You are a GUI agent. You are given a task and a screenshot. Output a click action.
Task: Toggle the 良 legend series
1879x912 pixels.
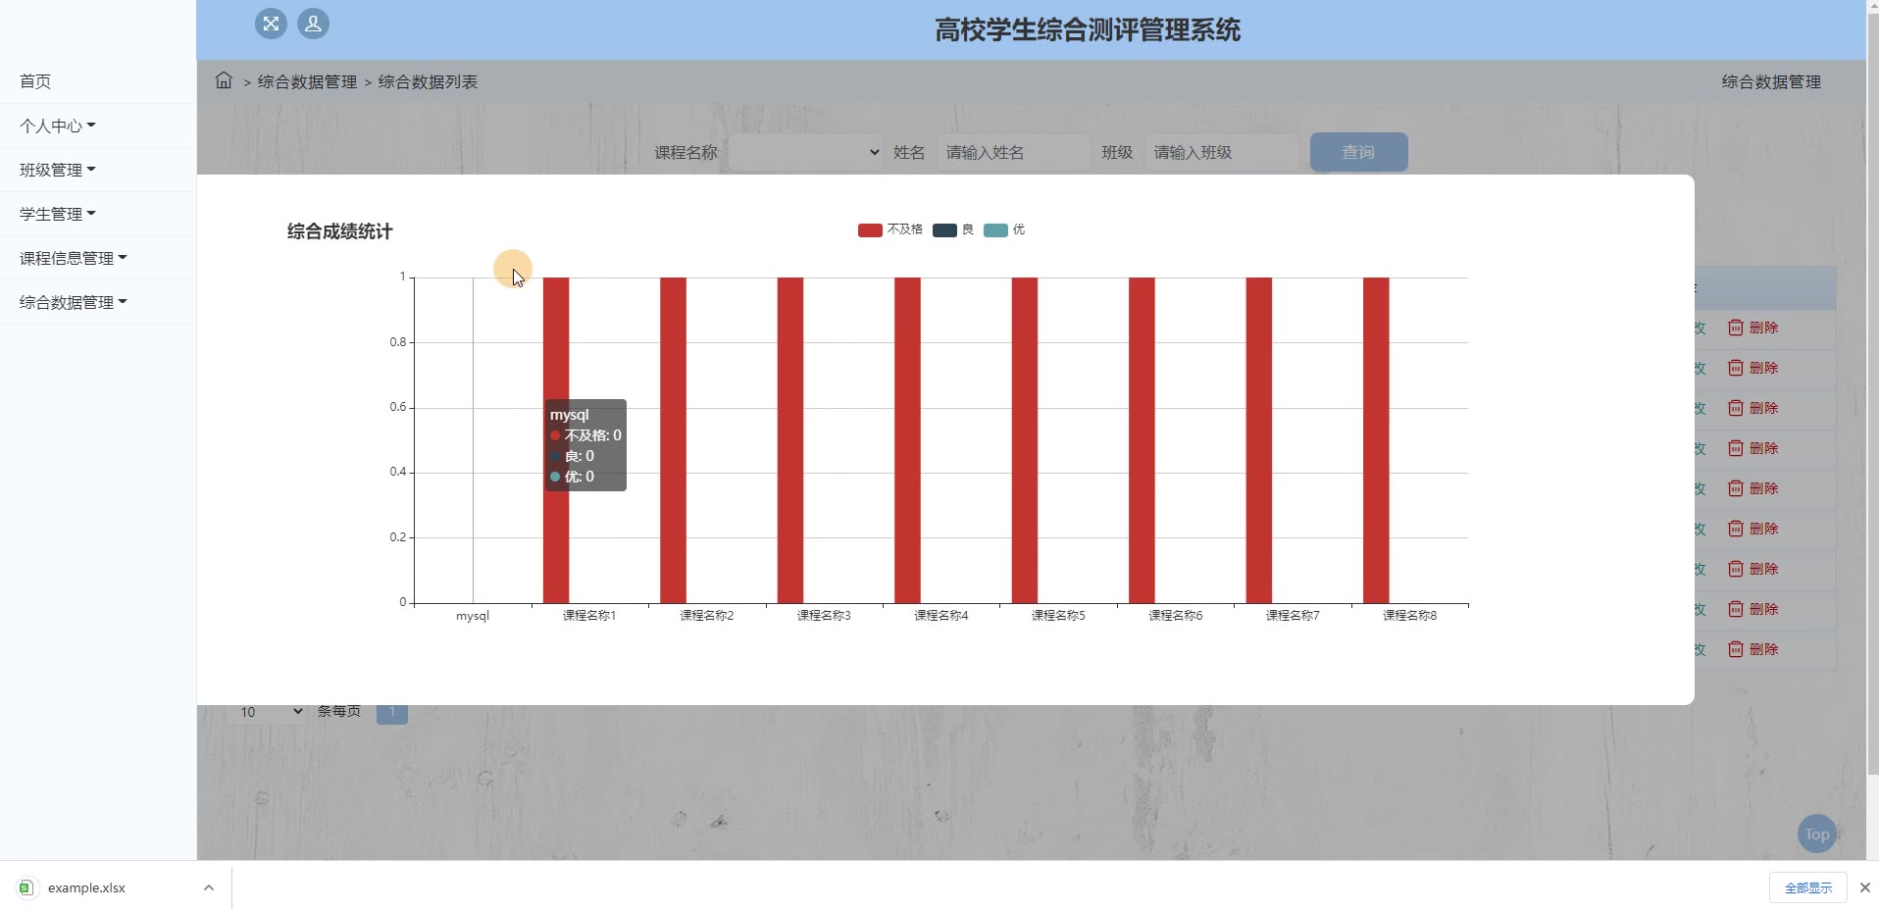point(953,229)
